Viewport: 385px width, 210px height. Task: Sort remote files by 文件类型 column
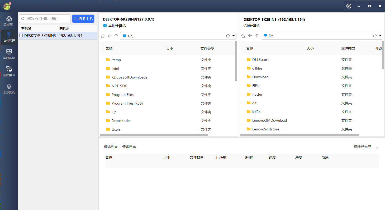[348, 48]
